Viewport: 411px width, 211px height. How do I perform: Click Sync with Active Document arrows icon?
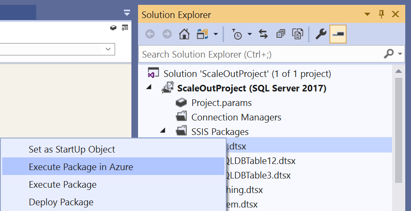pos(263,34)
